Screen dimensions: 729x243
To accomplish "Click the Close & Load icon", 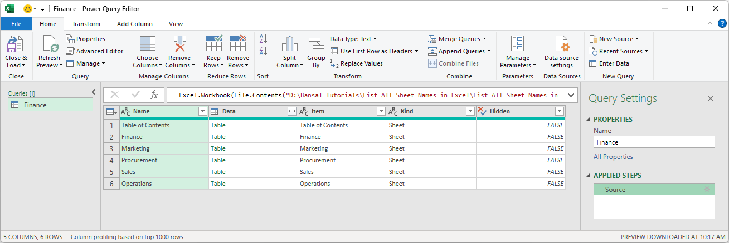I will (15, 44).
